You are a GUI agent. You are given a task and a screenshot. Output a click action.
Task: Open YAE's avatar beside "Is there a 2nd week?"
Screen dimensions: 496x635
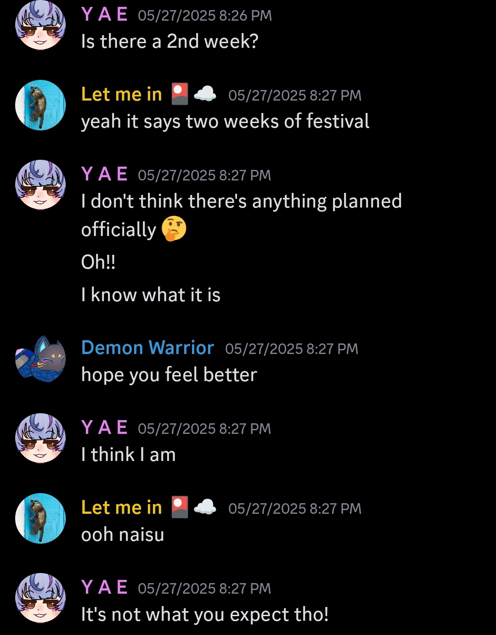click(x=40, y=25)
